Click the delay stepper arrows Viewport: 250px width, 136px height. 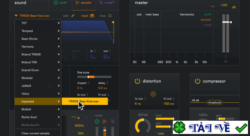(107, 83)
